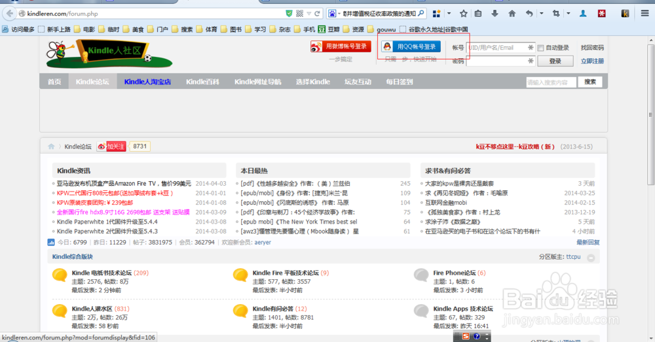This screenshot has height=342, width=655.
Task: Click the site 搜索 button
Action: (590, 82)
